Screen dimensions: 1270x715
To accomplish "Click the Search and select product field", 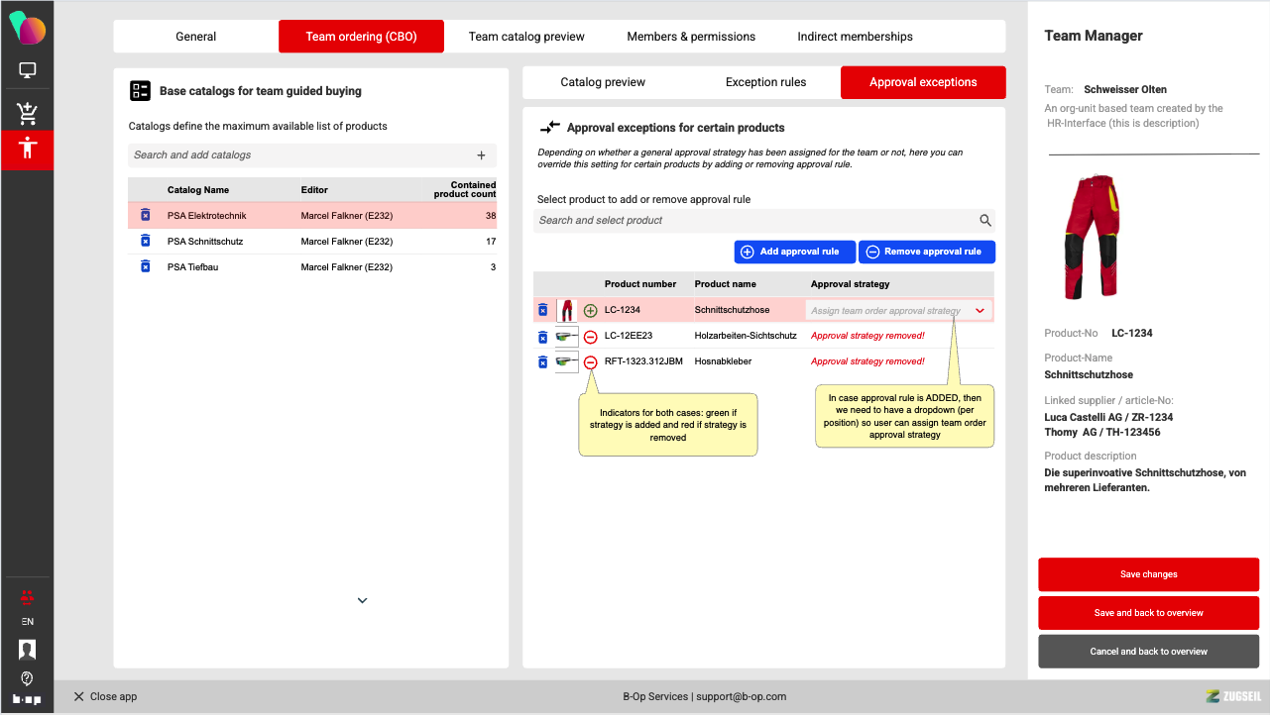I will tap(753, 221).
